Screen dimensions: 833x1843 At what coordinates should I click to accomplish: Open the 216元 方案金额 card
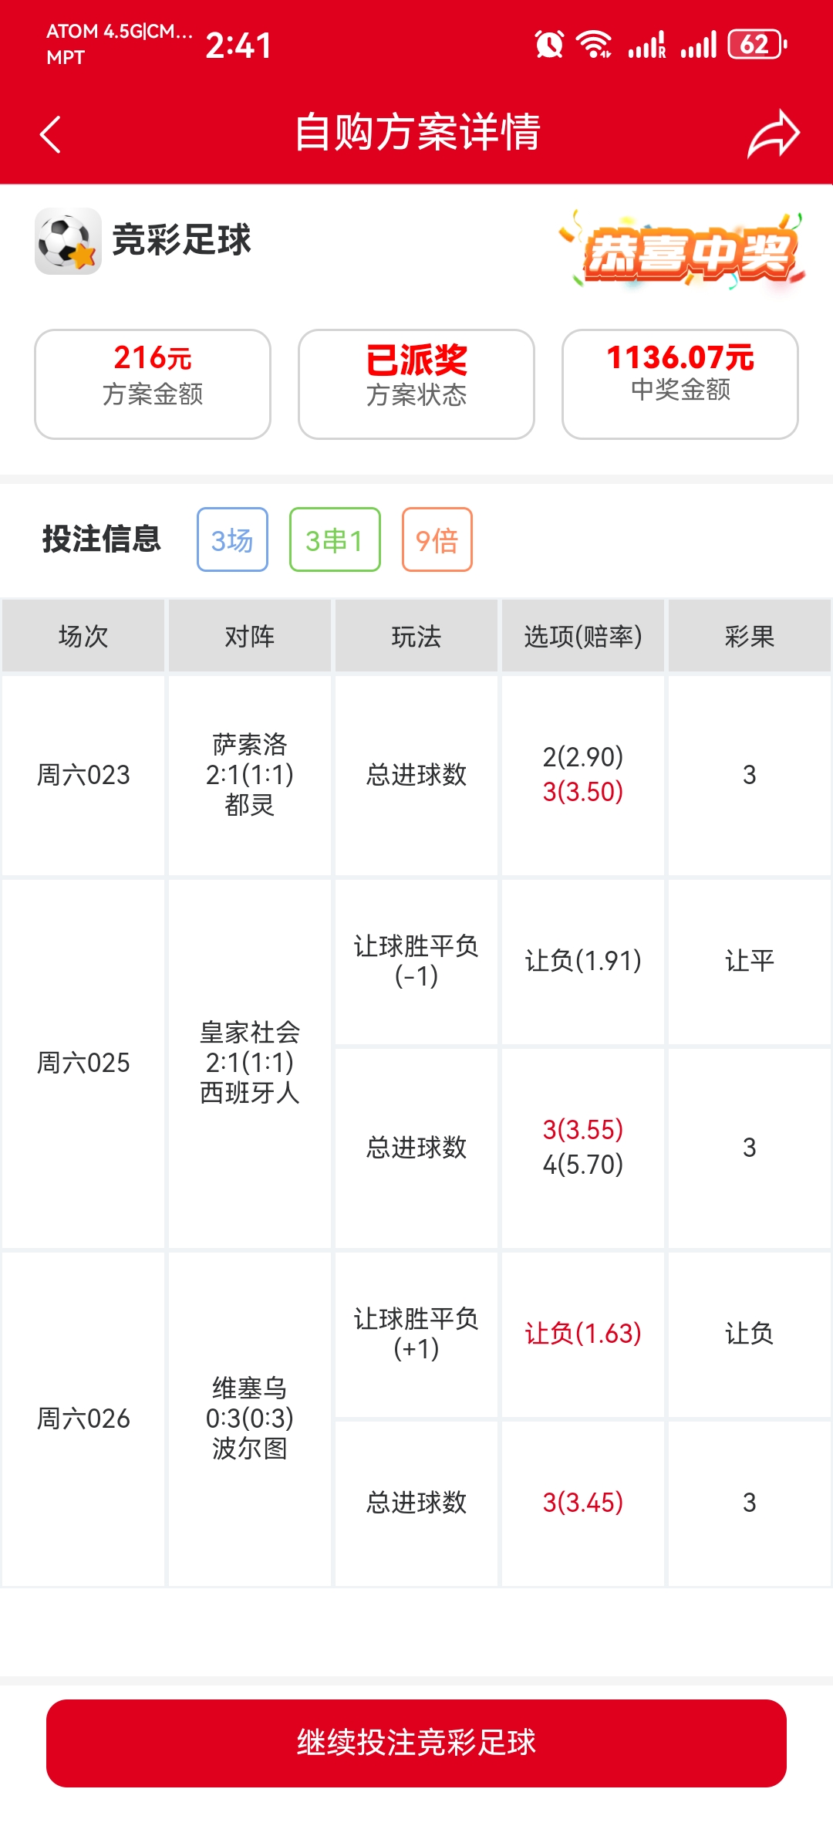coord(153,384)
